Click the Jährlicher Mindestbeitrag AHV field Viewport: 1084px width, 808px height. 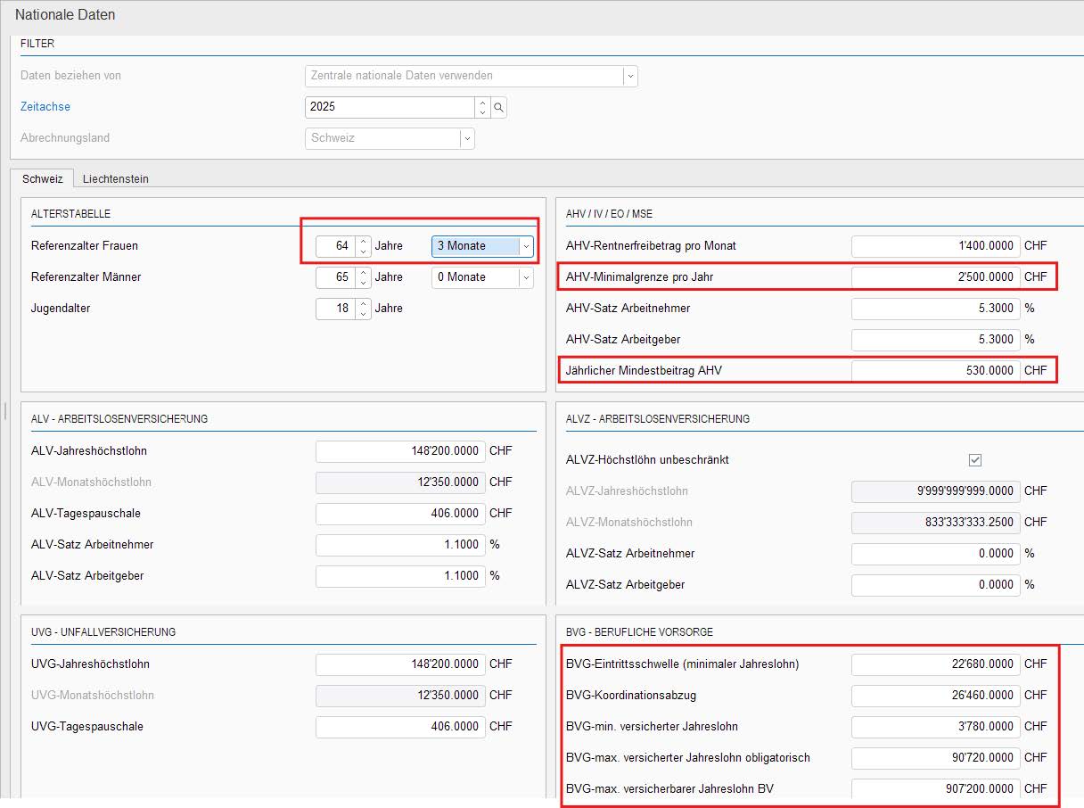(934, 370)
